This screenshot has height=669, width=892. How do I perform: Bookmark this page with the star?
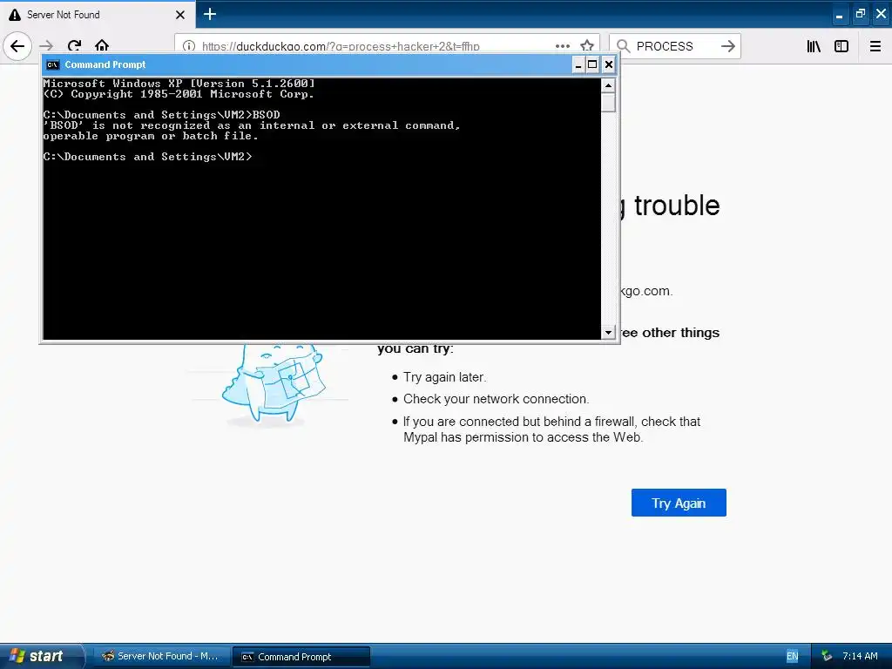pos(587,46)
